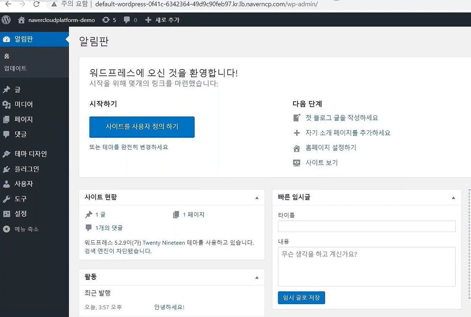Click the house icon beside 홈페이지 설정하기
Viewport: 471px width, 317px height.
(297, 148)
